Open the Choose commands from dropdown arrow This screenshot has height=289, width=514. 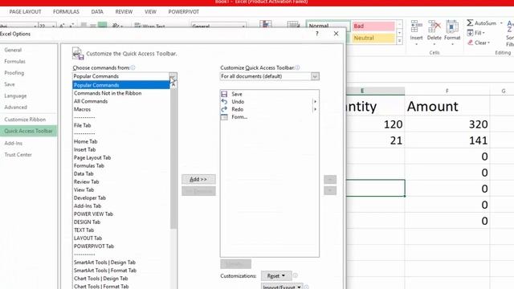(x=173, y=76)
